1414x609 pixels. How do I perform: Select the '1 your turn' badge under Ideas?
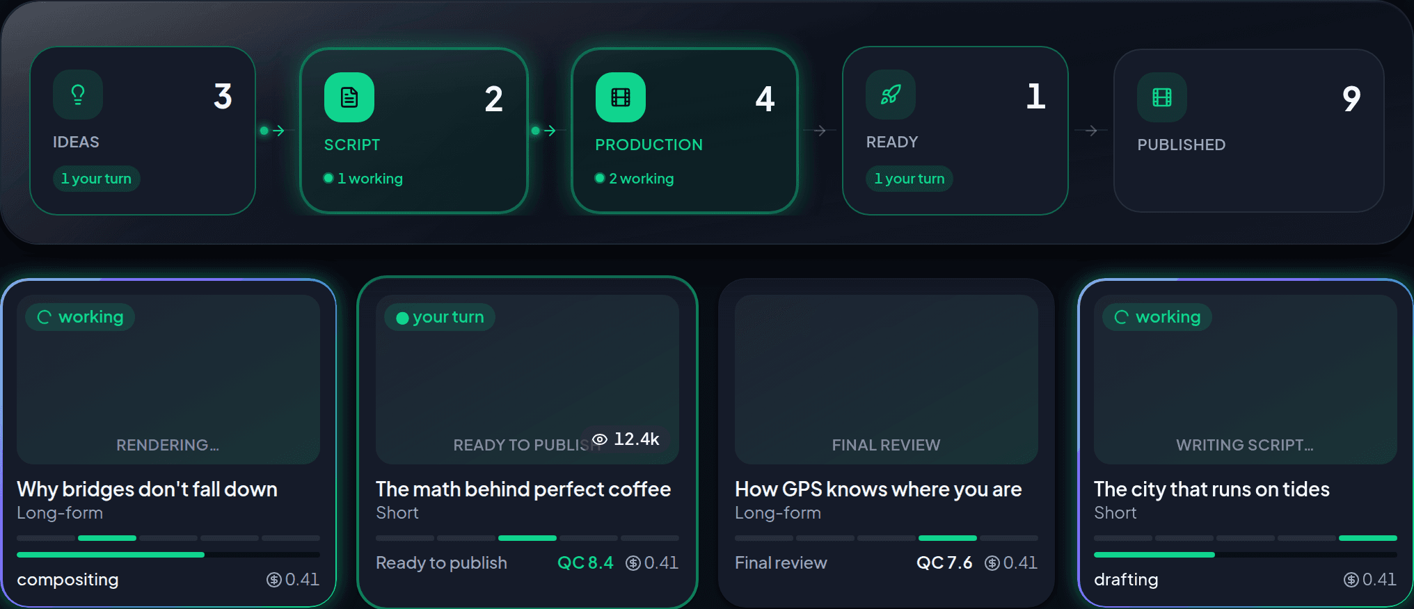click(x=97, y=179)
